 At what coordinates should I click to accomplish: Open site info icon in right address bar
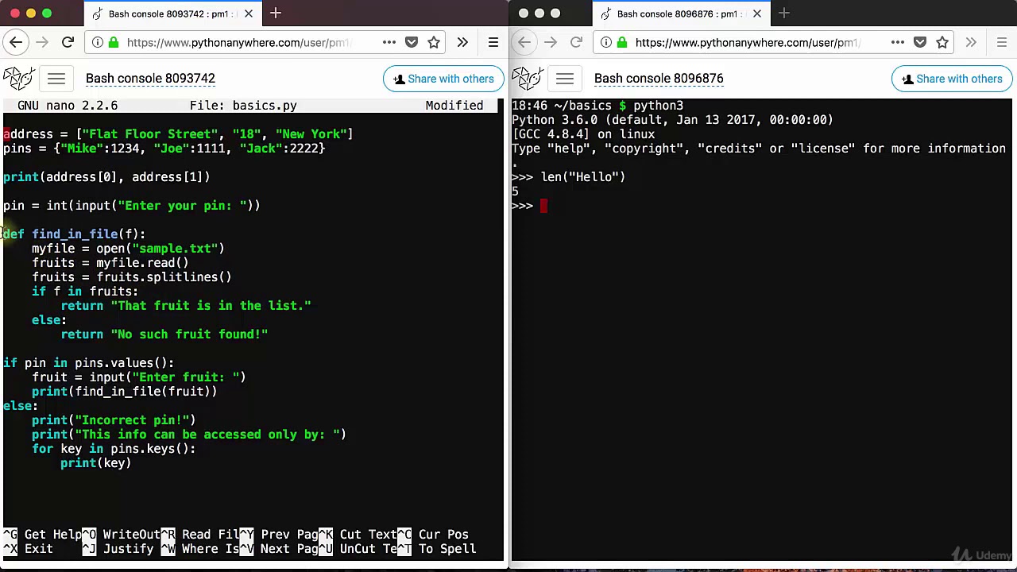click(x=605, y=42)
